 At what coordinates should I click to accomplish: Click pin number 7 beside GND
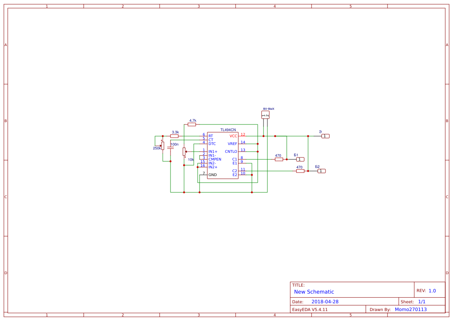[x=204, y=173]
